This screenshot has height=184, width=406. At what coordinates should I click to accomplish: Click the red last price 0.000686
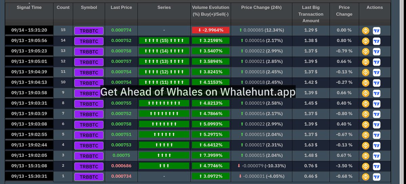click(121, 166)
